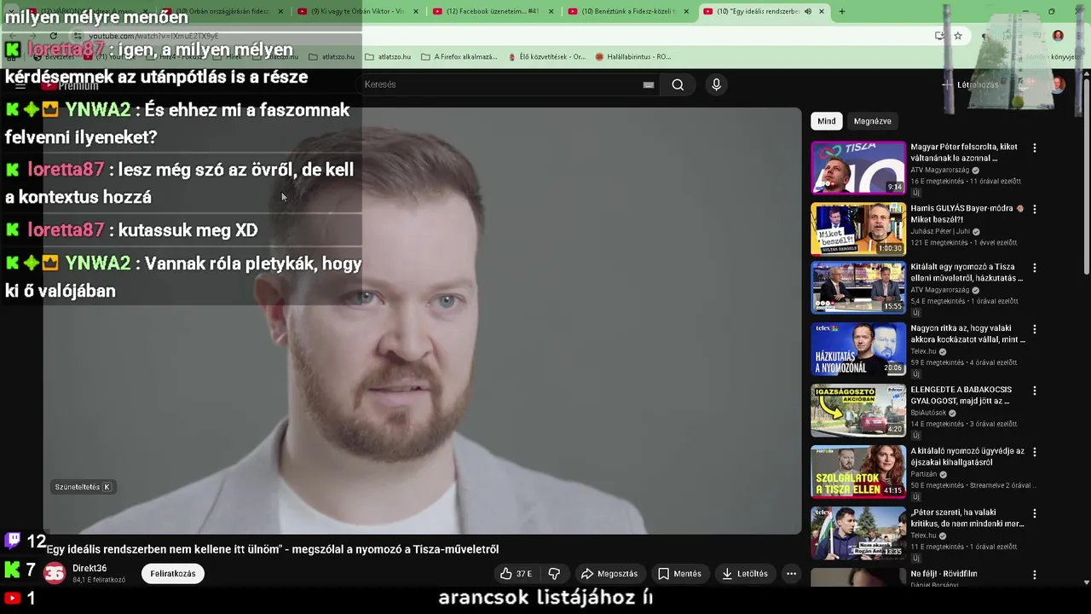Open the Telex thumbnail, 13:35 long

858,533
